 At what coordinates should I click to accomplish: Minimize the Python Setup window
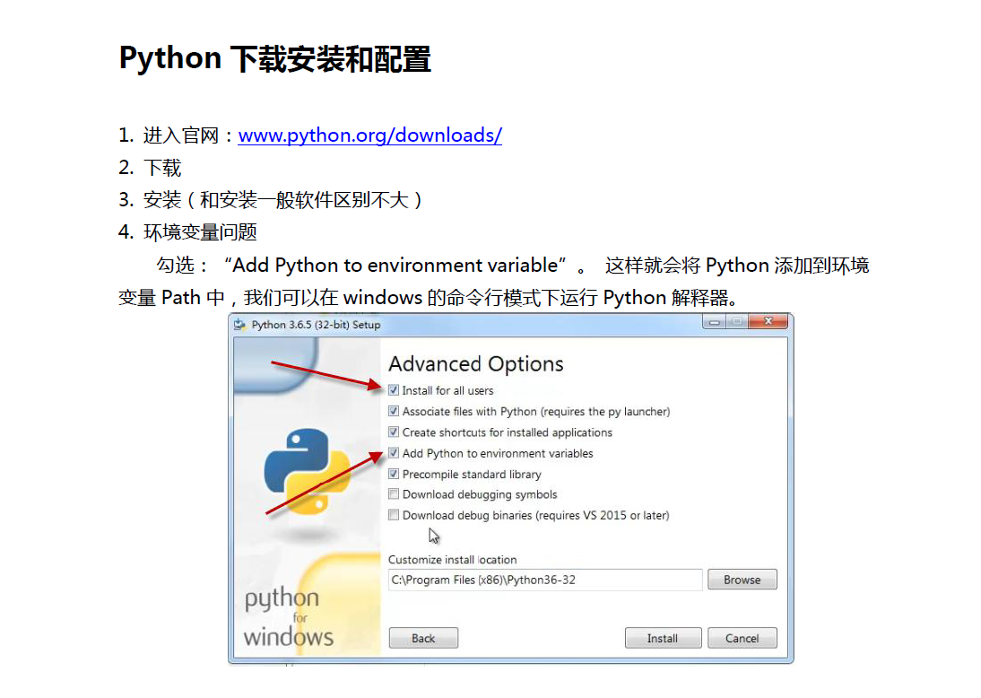pos(713,324)
